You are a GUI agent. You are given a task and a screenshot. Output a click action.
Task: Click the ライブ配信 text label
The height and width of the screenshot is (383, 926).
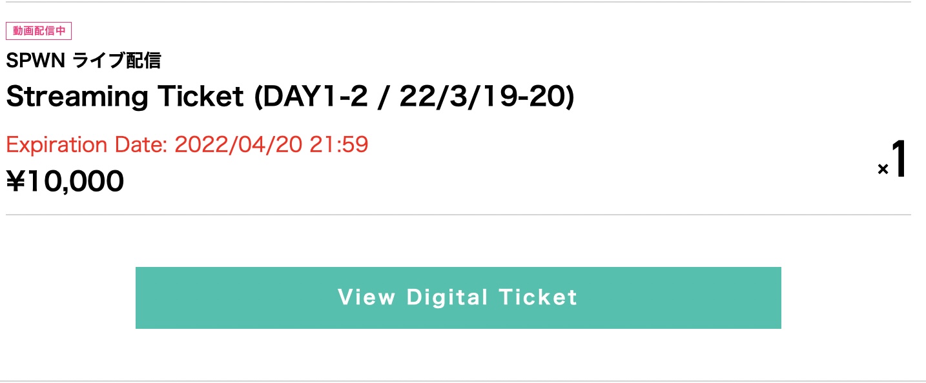tap(116, 61)
